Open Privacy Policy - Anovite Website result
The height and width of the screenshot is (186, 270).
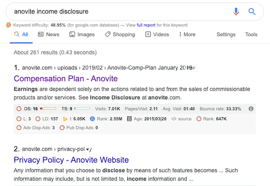point(71,160)
